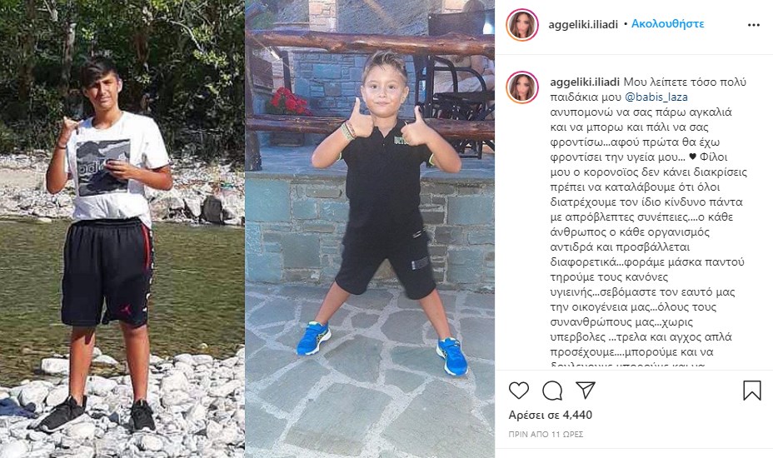Follow the account via Ακολουθήστε
The width and height of the screenshot is (773, 458).
(667, 23)
